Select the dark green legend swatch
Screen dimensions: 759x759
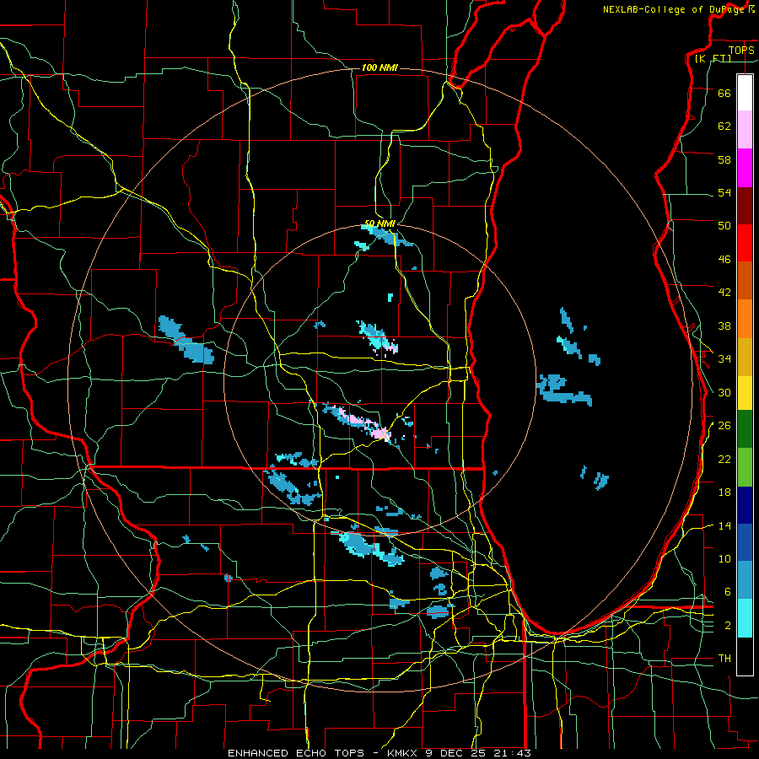pos(745,428)
